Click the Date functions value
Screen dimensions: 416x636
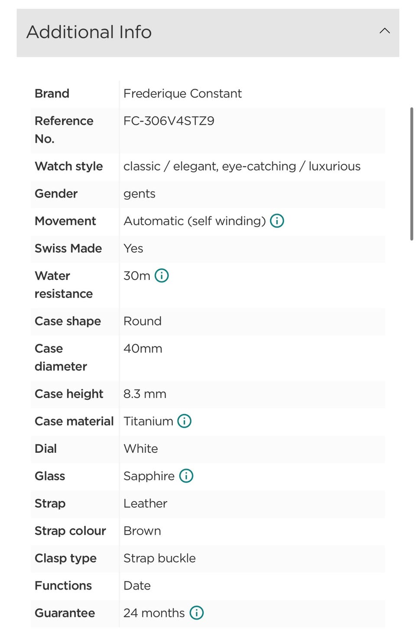(x=137, y=586)
